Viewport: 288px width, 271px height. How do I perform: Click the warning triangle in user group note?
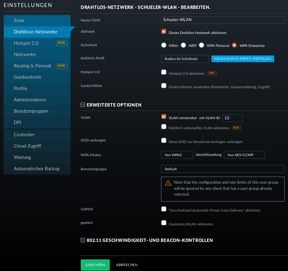coord(168,183)
